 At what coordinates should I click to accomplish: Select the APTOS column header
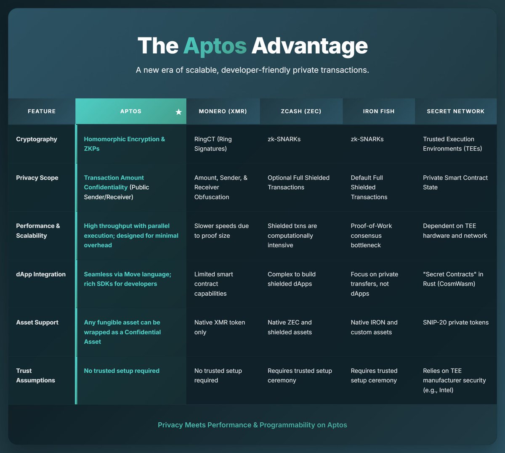coord(130,111)
